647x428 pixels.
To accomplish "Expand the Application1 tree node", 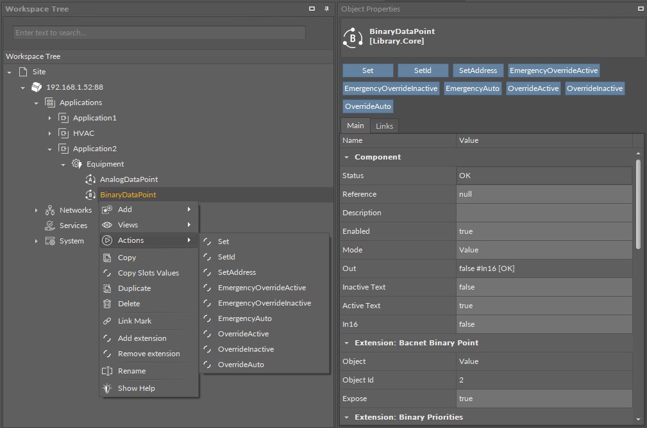I will (x=50, y=118).
